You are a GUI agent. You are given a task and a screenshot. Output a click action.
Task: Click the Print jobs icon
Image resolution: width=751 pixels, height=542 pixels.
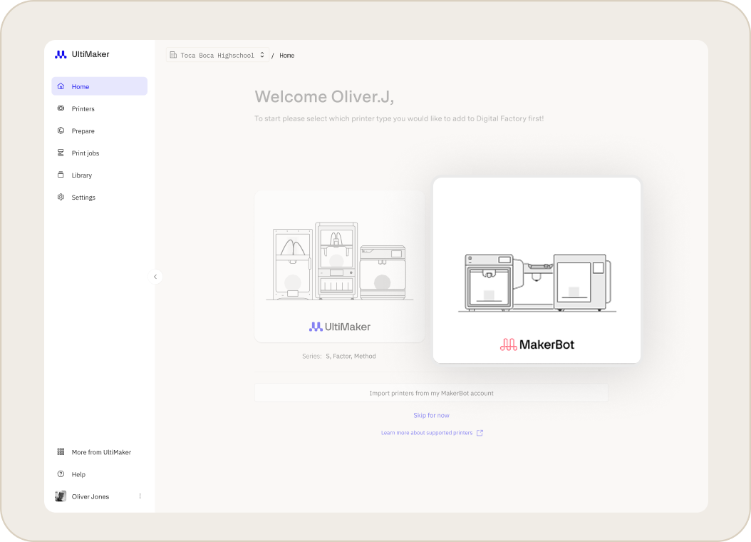[x=61, y=153]
